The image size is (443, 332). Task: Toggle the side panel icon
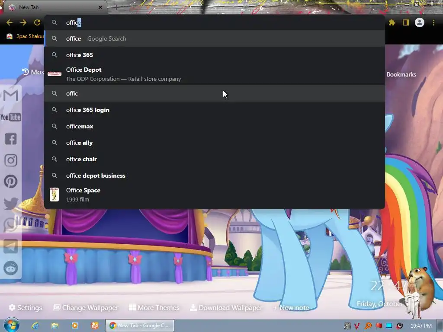click(x=406, y=22)
